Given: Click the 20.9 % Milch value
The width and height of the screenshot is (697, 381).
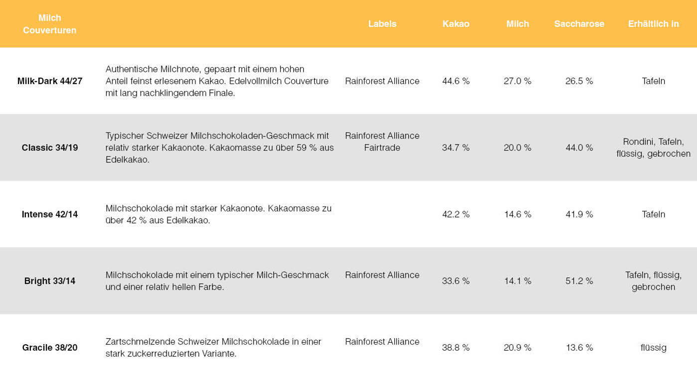Looking at the screenshot, I should tap(518, 348).
